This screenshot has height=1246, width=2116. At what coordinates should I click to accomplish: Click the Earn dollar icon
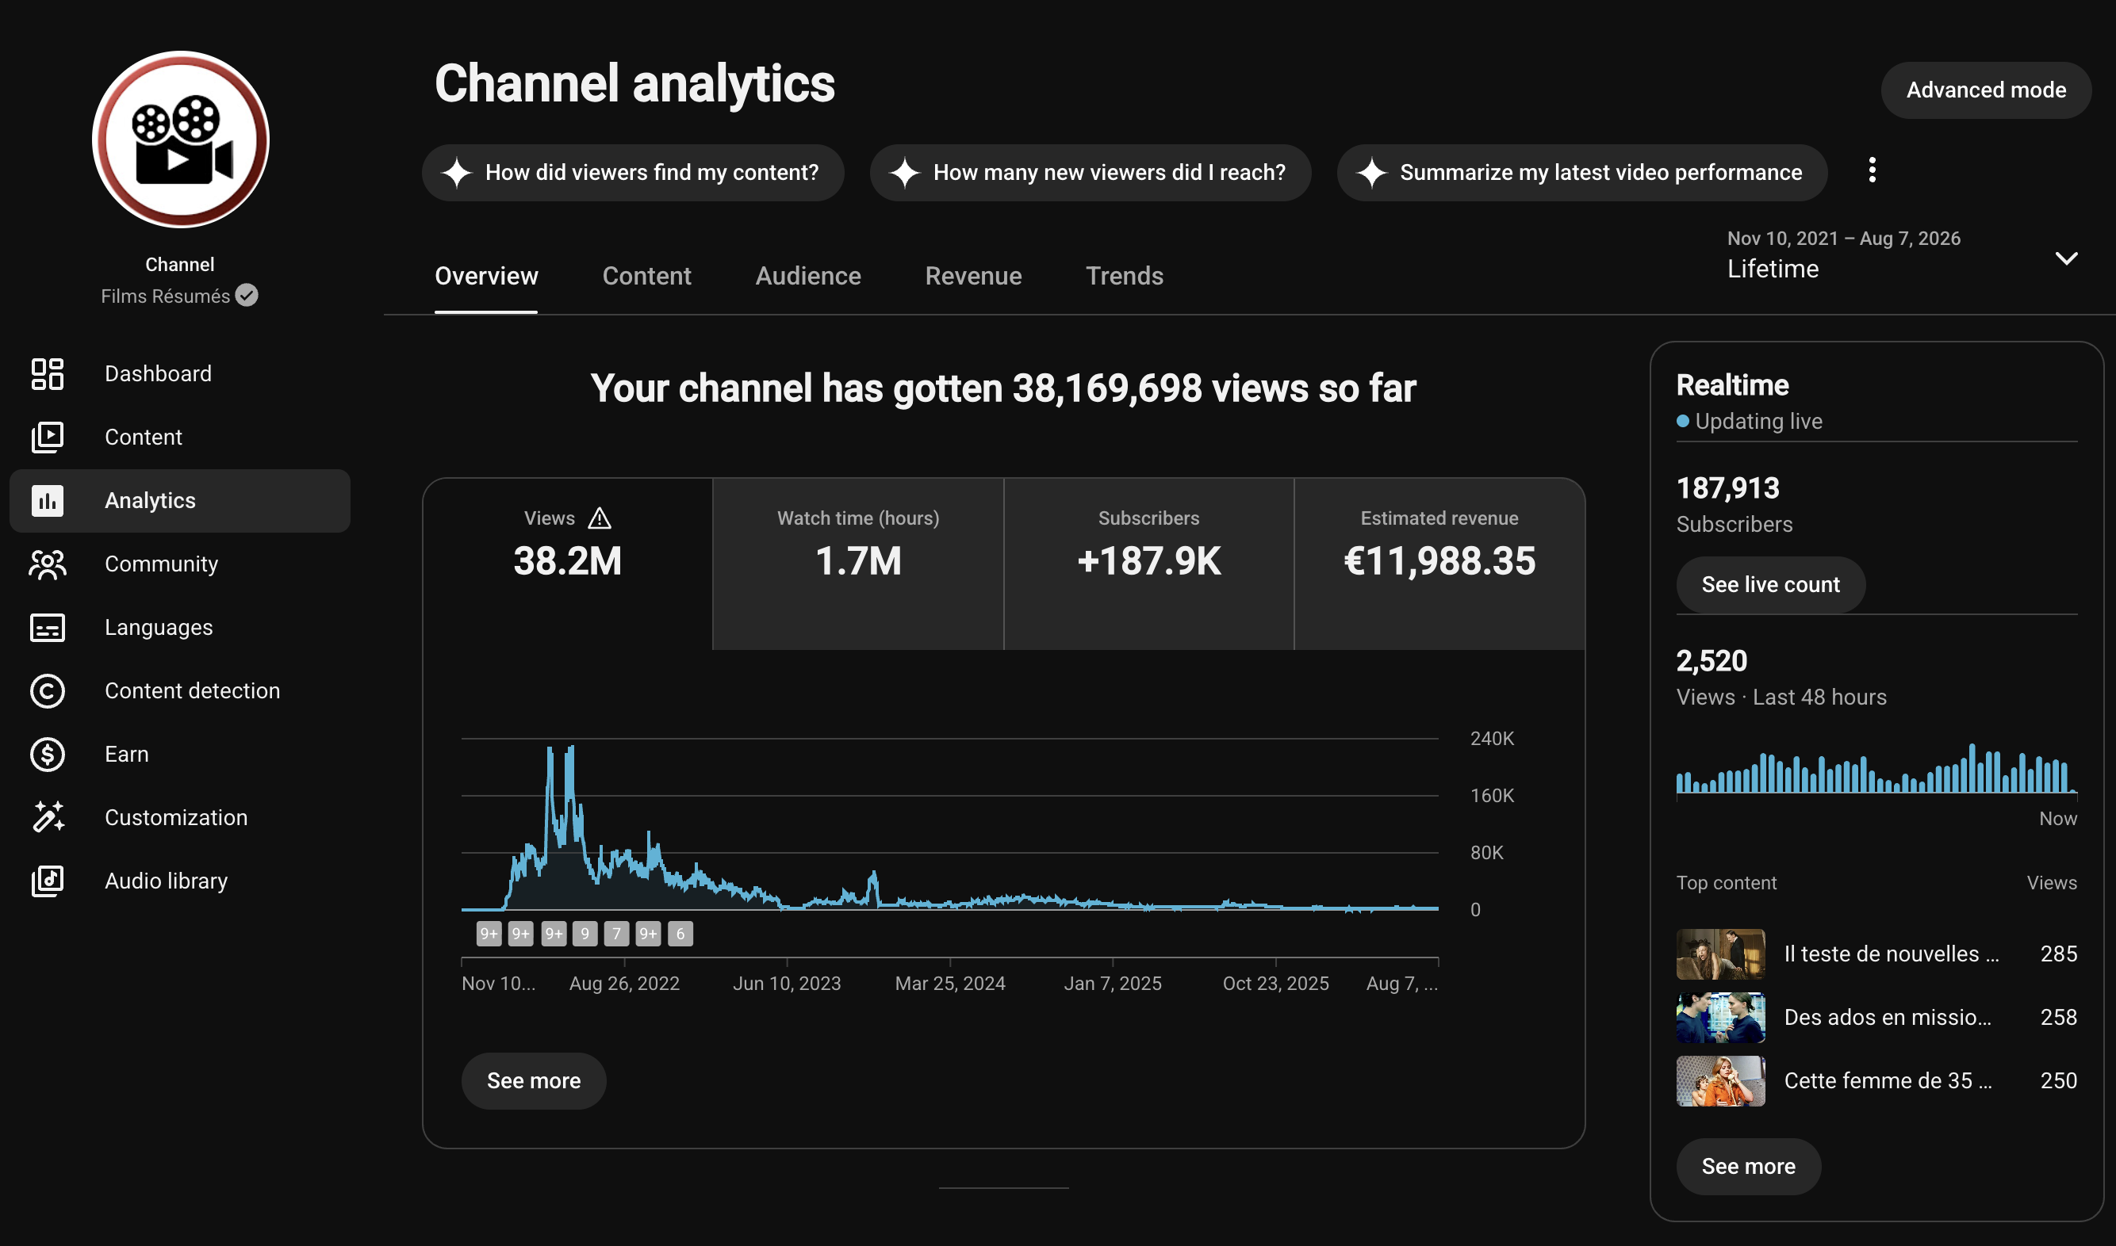(x=47, y=754)
